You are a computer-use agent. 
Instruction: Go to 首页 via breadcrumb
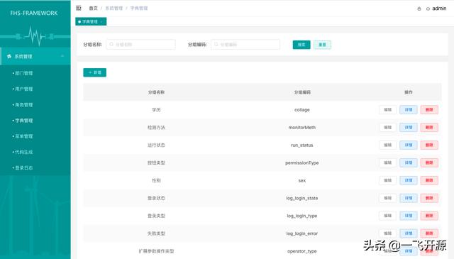pos(93,8)
